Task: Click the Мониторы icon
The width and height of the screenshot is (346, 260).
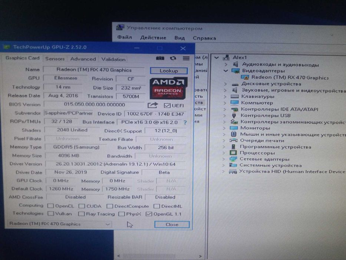Action: [x=234, y=128]
